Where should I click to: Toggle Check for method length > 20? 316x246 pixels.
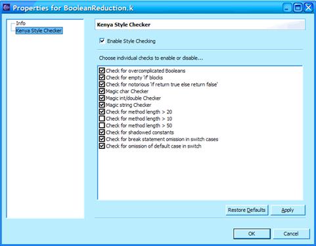coord(102,112)
